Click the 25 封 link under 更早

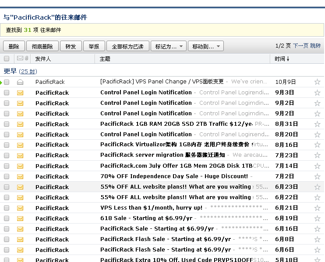point(28,72)
